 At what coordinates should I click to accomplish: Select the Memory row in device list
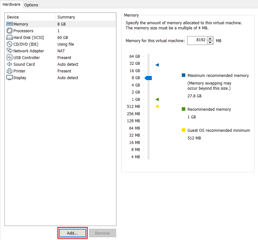[x=61, y=24]
